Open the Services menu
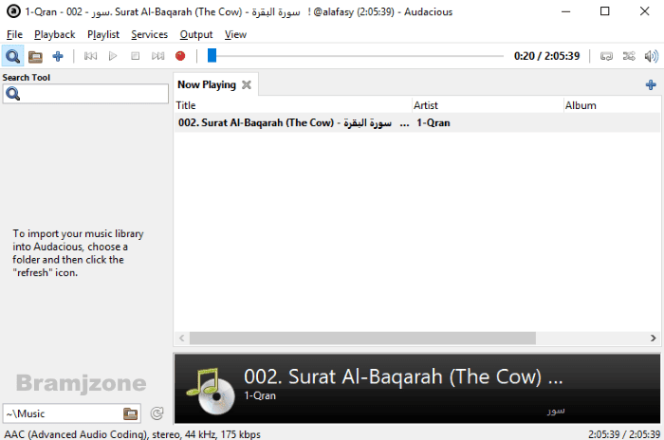 tap(149, 34)
